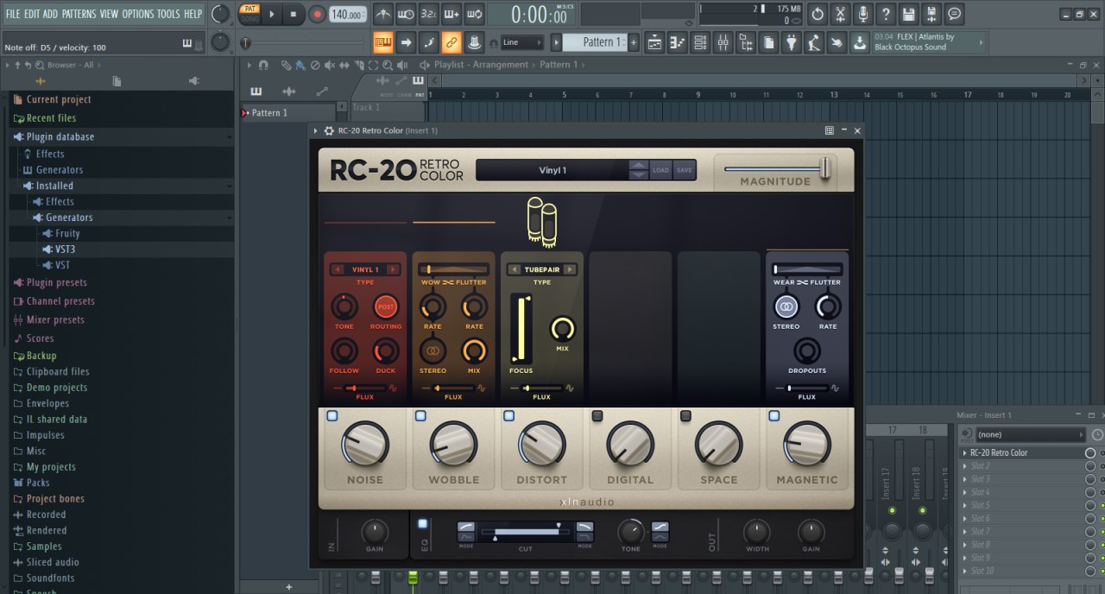Viewport: 1105px width, 594px height.
Task: Open the Mixer (none) input dropdown
Action: [x=1031, y=434]
